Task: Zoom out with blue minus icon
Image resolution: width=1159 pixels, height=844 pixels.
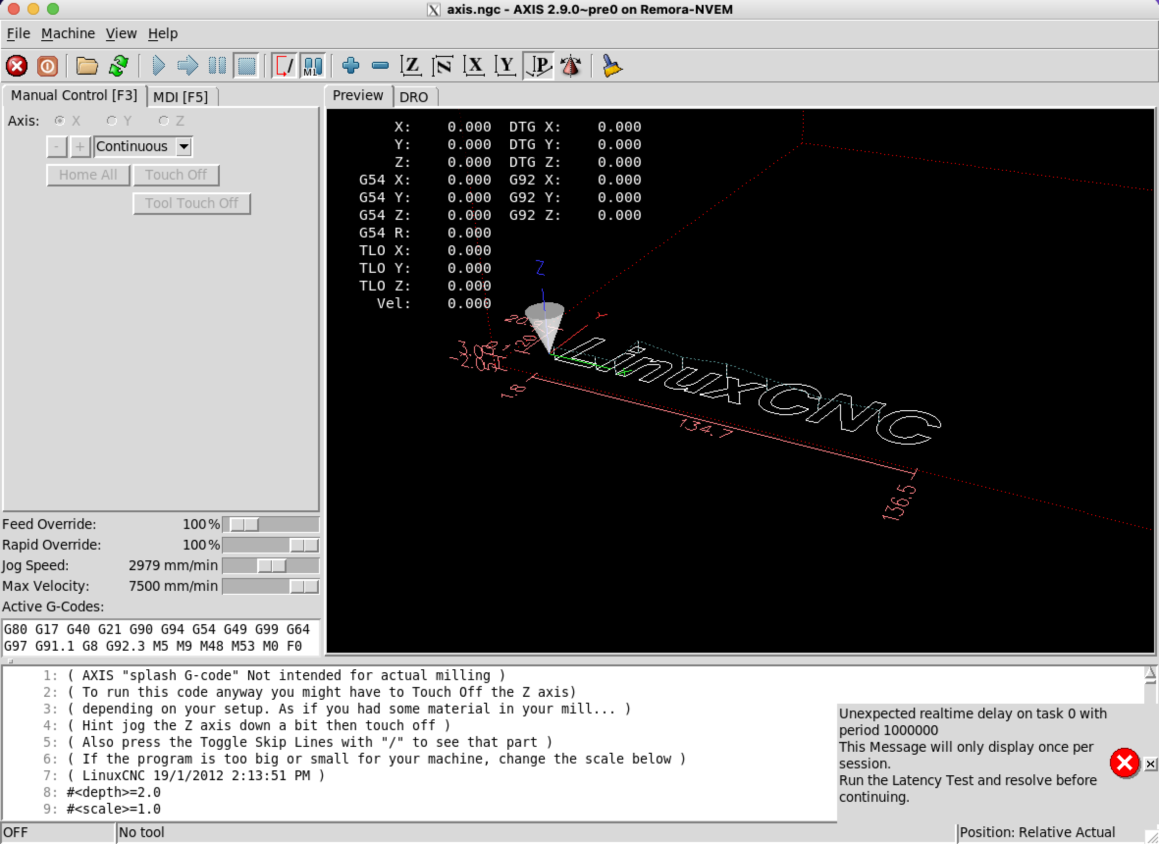Action: [380, 66]
